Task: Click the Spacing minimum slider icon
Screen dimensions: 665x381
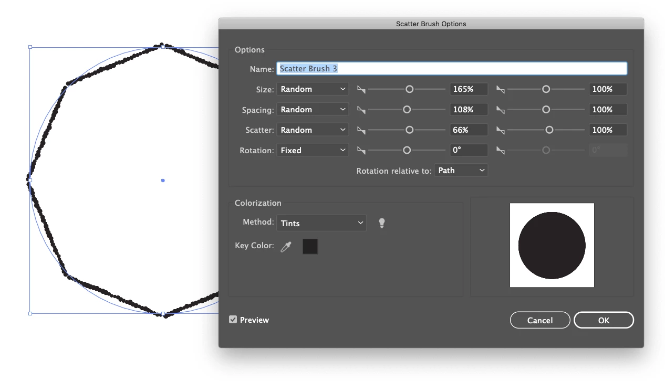Action: point(361,110)
